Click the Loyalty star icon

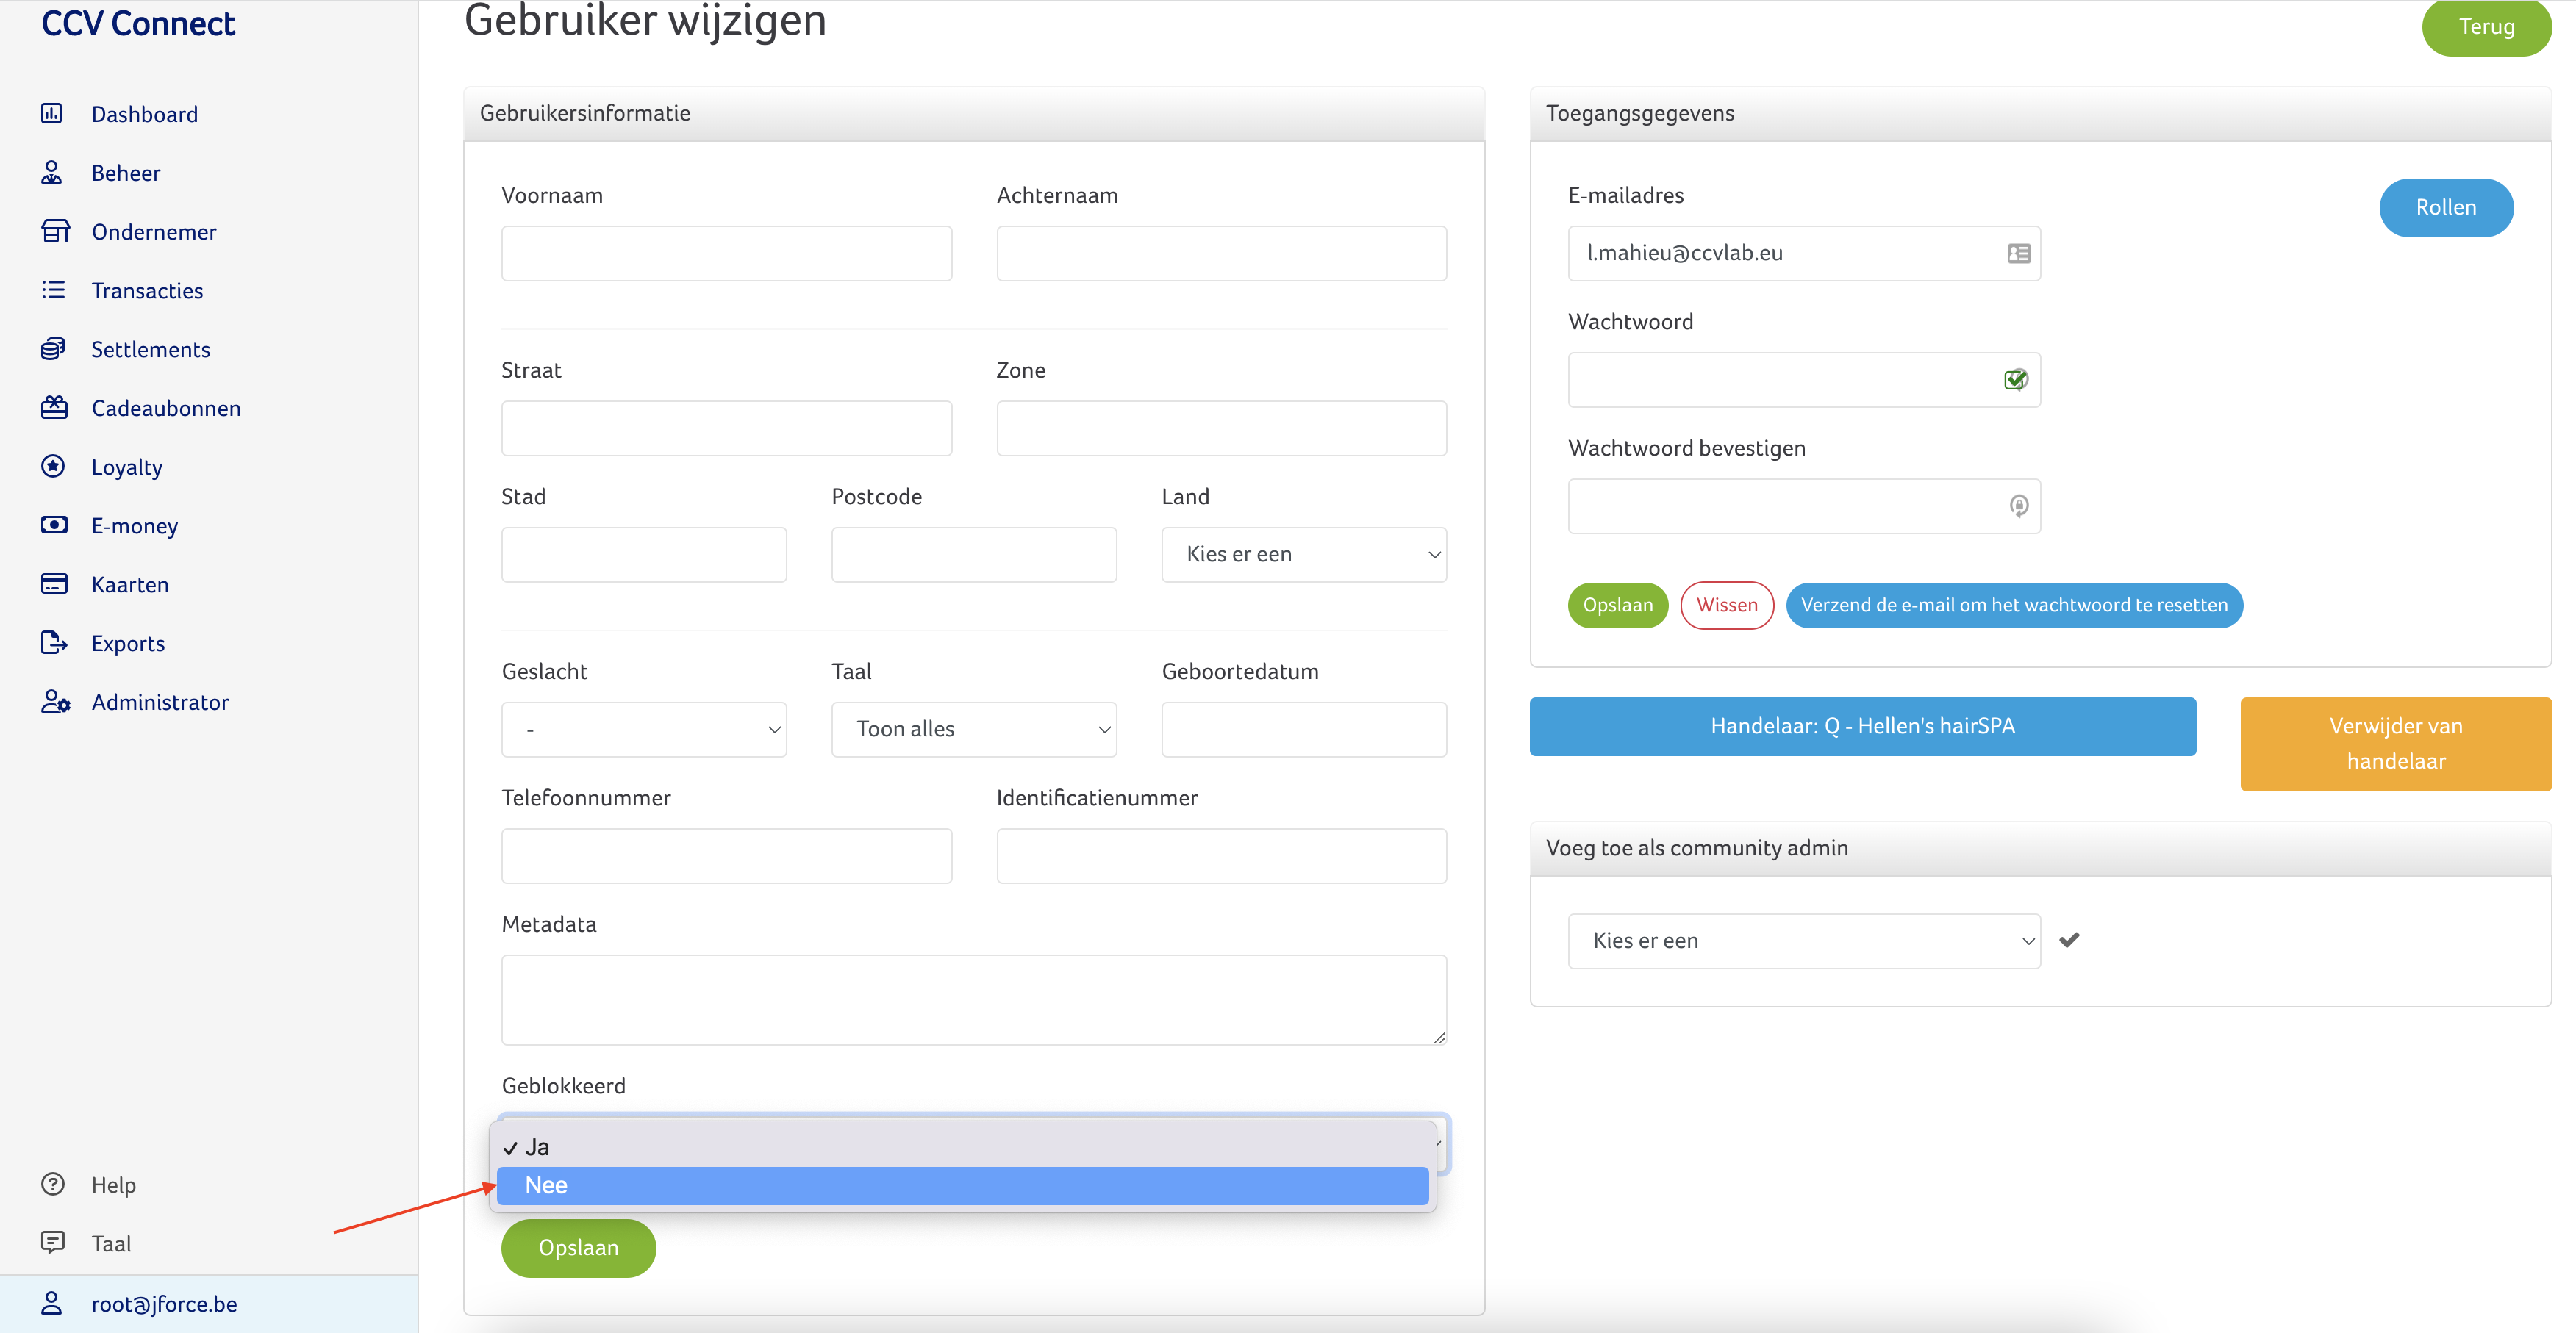[53, 467]
